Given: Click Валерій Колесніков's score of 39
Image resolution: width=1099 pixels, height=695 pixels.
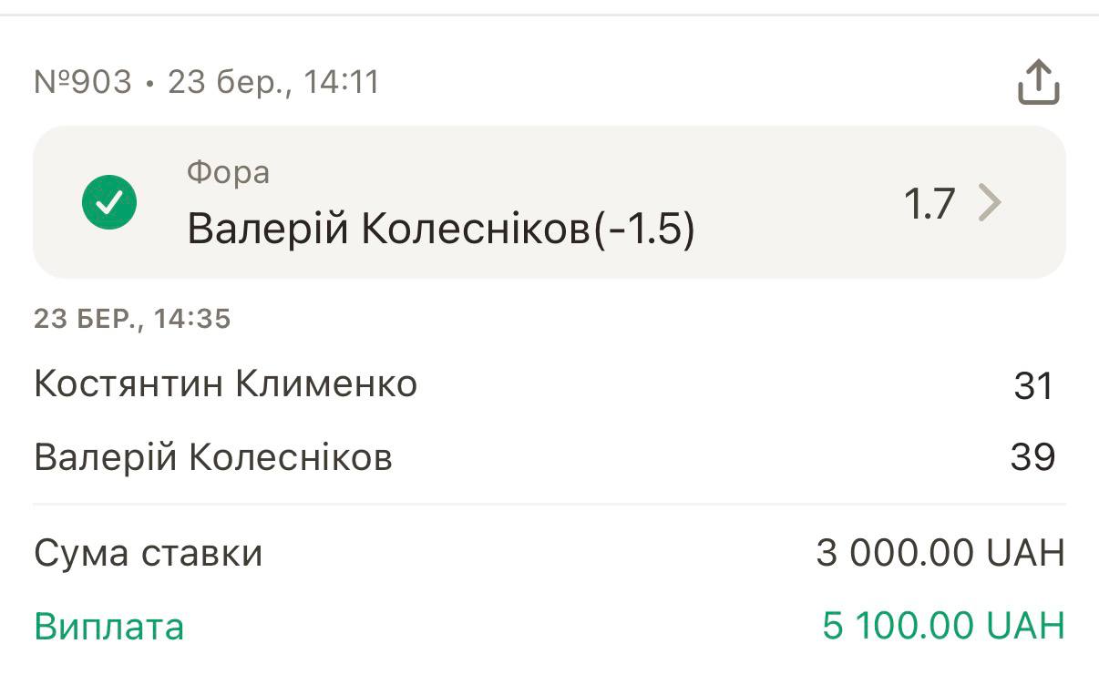Looking at the screenshot, I should (x=1032, y=457).
